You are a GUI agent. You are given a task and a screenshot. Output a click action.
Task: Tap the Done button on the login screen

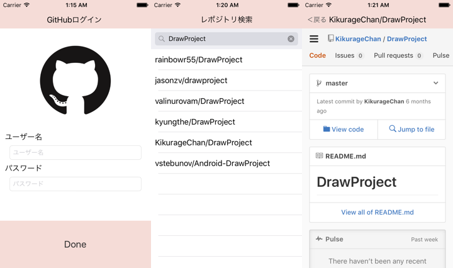(x=75, y=244)
